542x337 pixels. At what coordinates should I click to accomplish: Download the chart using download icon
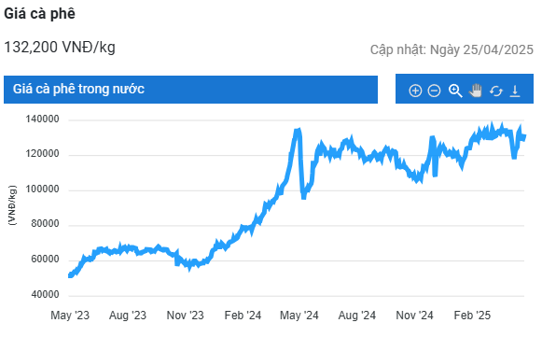515,91
